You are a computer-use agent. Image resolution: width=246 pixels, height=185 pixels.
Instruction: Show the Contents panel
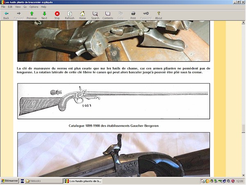[x=107, y=16]
